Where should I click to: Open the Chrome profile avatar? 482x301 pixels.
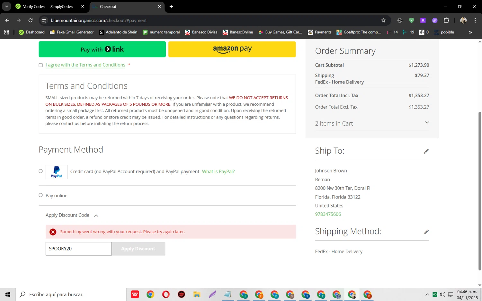click(x=463, y=20)
